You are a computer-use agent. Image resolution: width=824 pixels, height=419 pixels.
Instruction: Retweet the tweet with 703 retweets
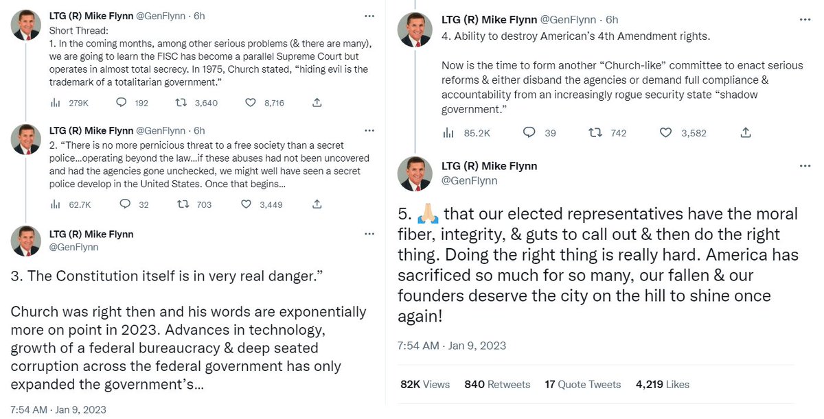point(183,204)
